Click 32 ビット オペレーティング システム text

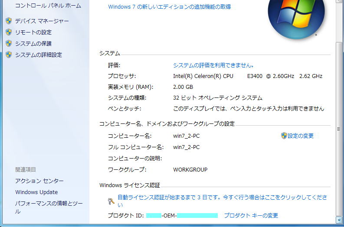(218, 97)
